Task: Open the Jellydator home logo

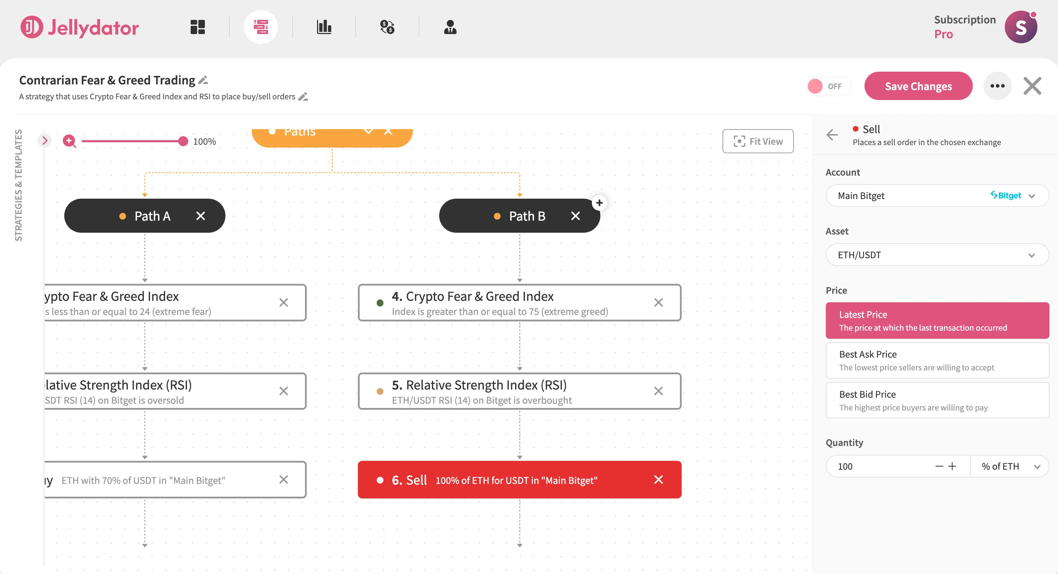Action: [x=80, y=27]
